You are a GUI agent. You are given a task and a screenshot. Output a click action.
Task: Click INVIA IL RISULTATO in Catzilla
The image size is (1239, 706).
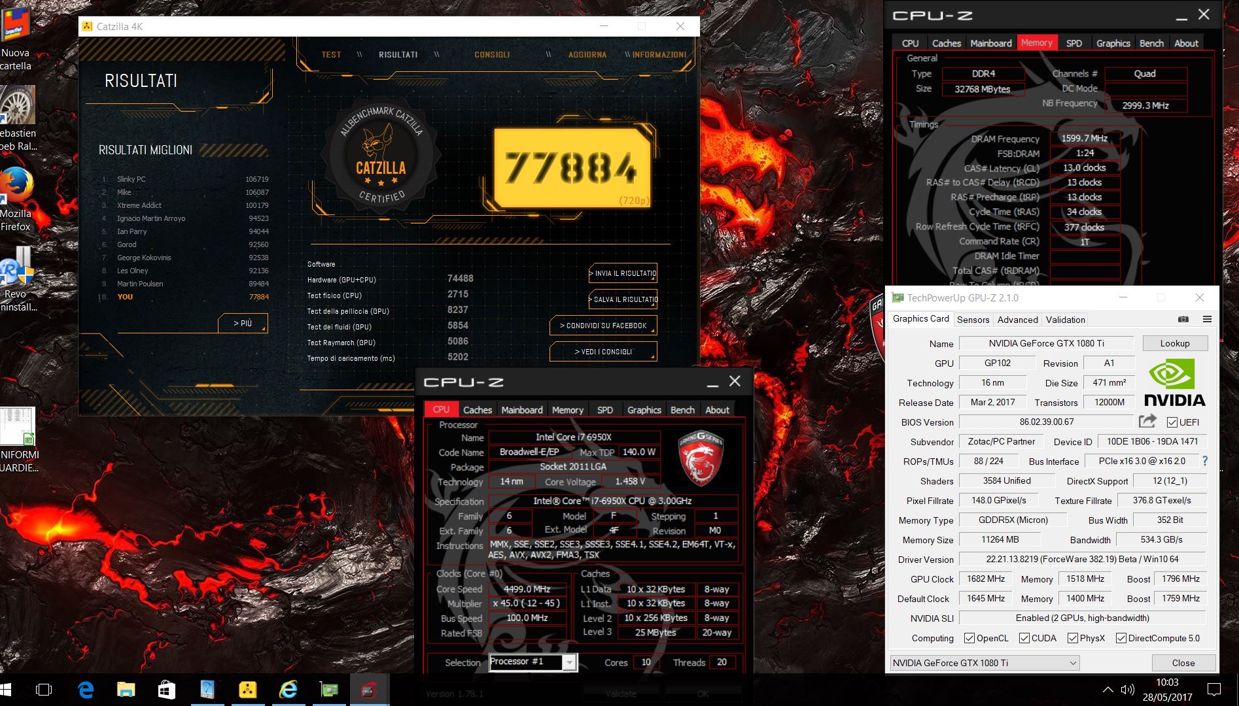point(623,273)
